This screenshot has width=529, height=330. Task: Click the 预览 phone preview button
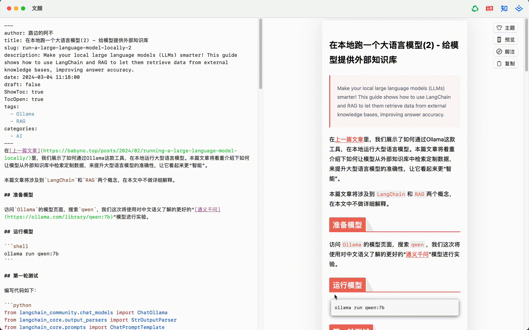(x=506, y=40)
